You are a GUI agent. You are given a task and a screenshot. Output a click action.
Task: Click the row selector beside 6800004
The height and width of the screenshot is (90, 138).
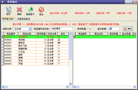(x=3, y=64)
